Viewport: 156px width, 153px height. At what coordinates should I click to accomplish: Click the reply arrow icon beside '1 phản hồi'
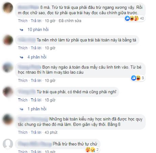point(22,109)
